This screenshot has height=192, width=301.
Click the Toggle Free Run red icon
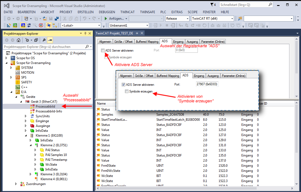41,25
